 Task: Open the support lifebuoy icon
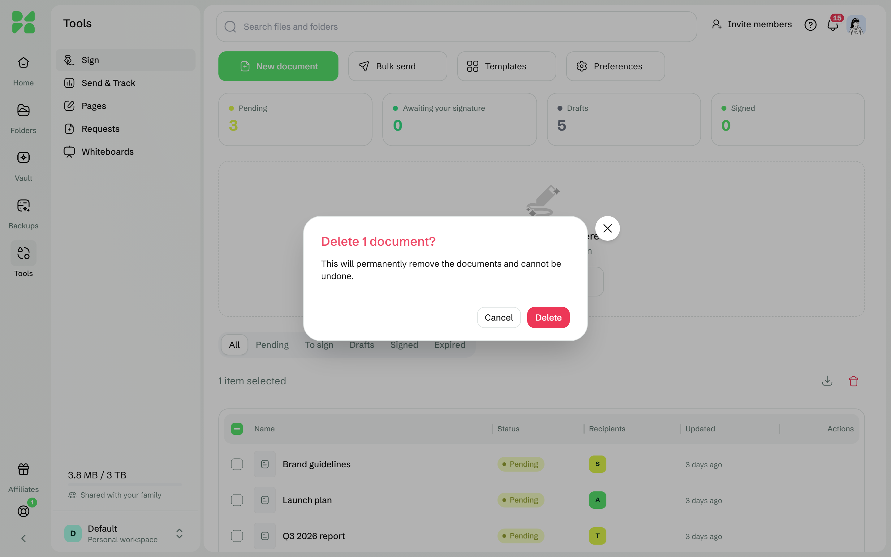23,511
